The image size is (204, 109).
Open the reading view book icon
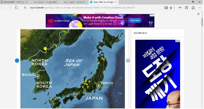(x=166, y=8)
